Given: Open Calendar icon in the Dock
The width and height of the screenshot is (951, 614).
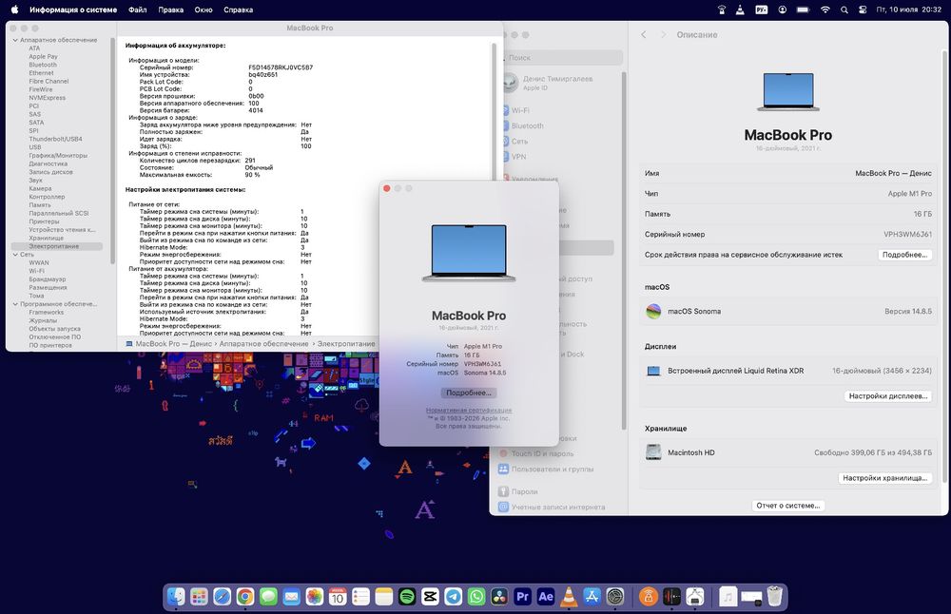Looking at the screenshot, I should click(338, 597).
